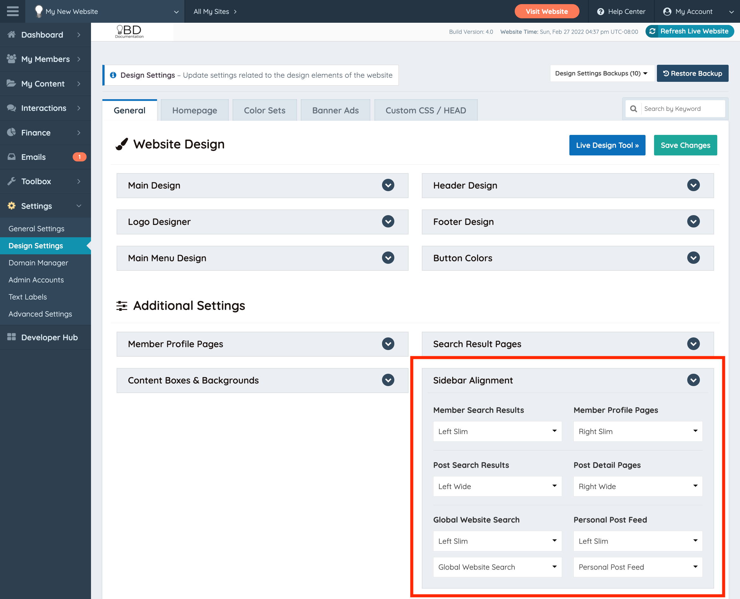Expand the Main Design section
Image resolution: width=740 pixels, height=599 pixels.
point(388,185)
